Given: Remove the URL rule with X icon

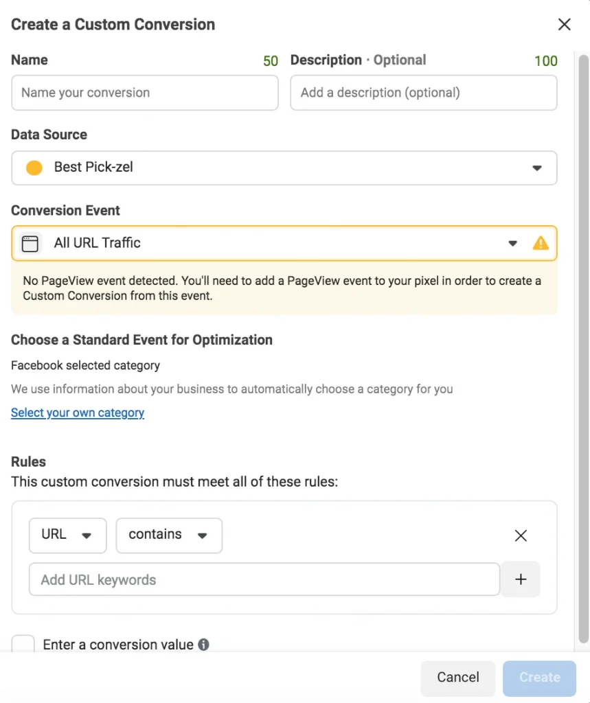Looking at the screenshot, I should click(x=521, y=535).
